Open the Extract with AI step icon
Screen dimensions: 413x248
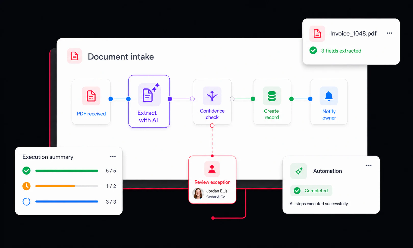[x=149, y=95]
